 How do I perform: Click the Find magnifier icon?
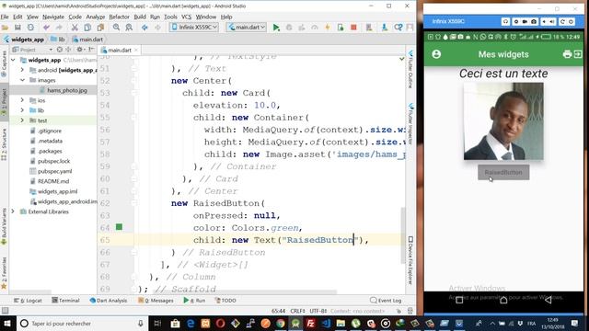point(117,28)
